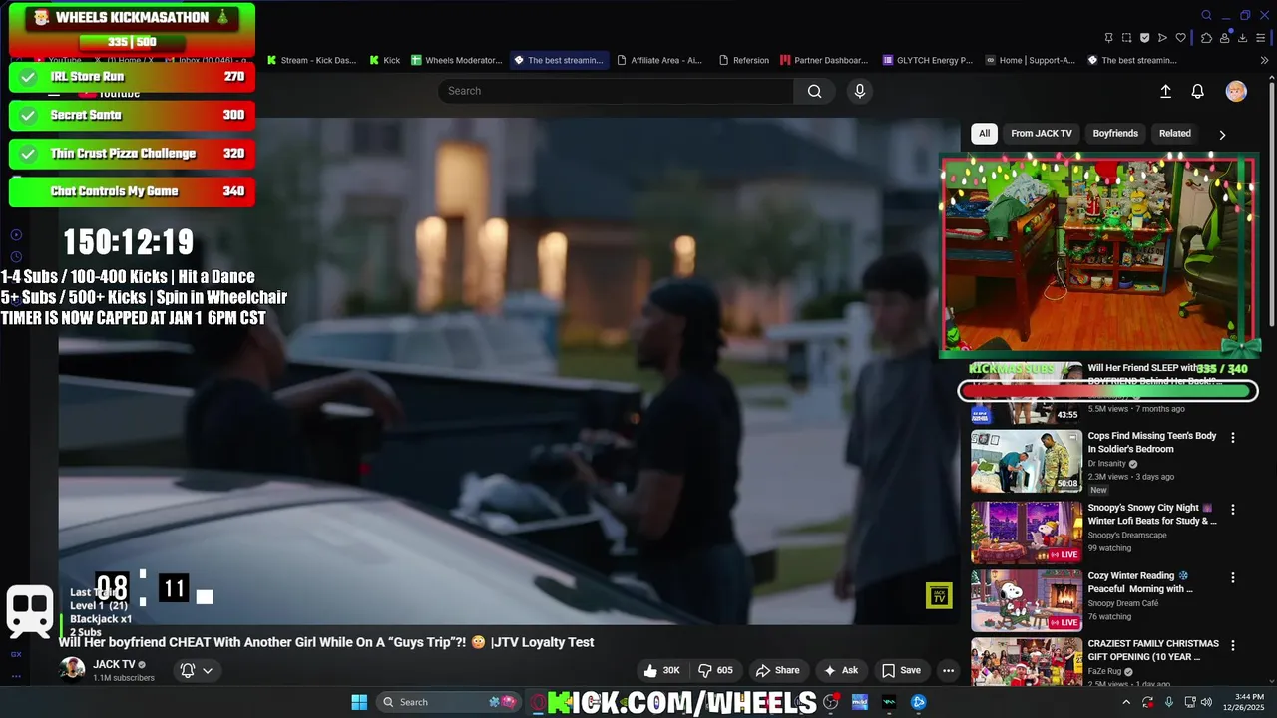This screenshot has width=1277, height=718.
Task: Open the browser send flow arrow icon
Action: coord(1162,38)
